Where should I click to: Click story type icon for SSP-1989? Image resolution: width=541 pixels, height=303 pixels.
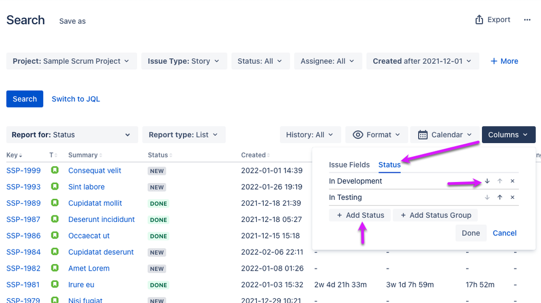[x=55, y=203]
